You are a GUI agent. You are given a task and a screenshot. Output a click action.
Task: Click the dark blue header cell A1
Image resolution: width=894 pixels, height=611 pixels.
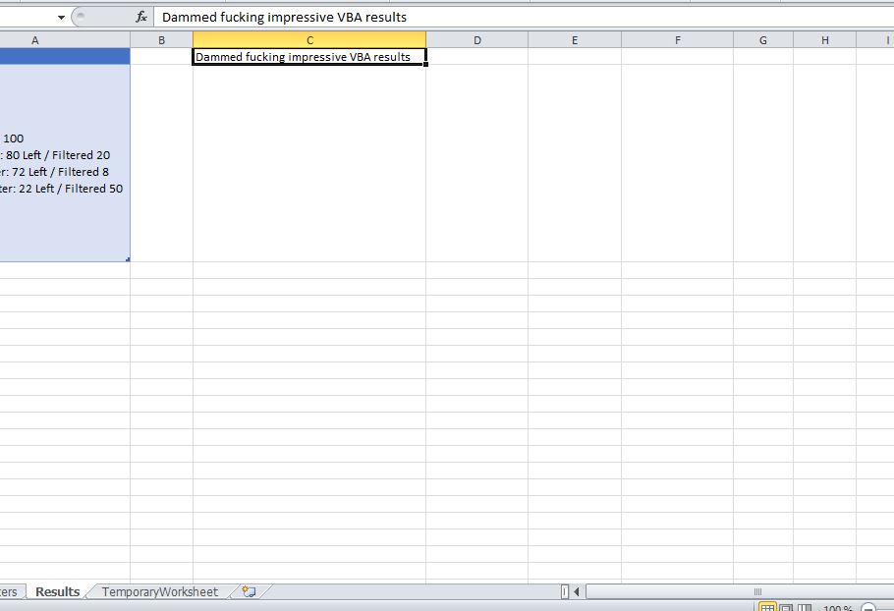pyautogui.click(x=65, y=56)
